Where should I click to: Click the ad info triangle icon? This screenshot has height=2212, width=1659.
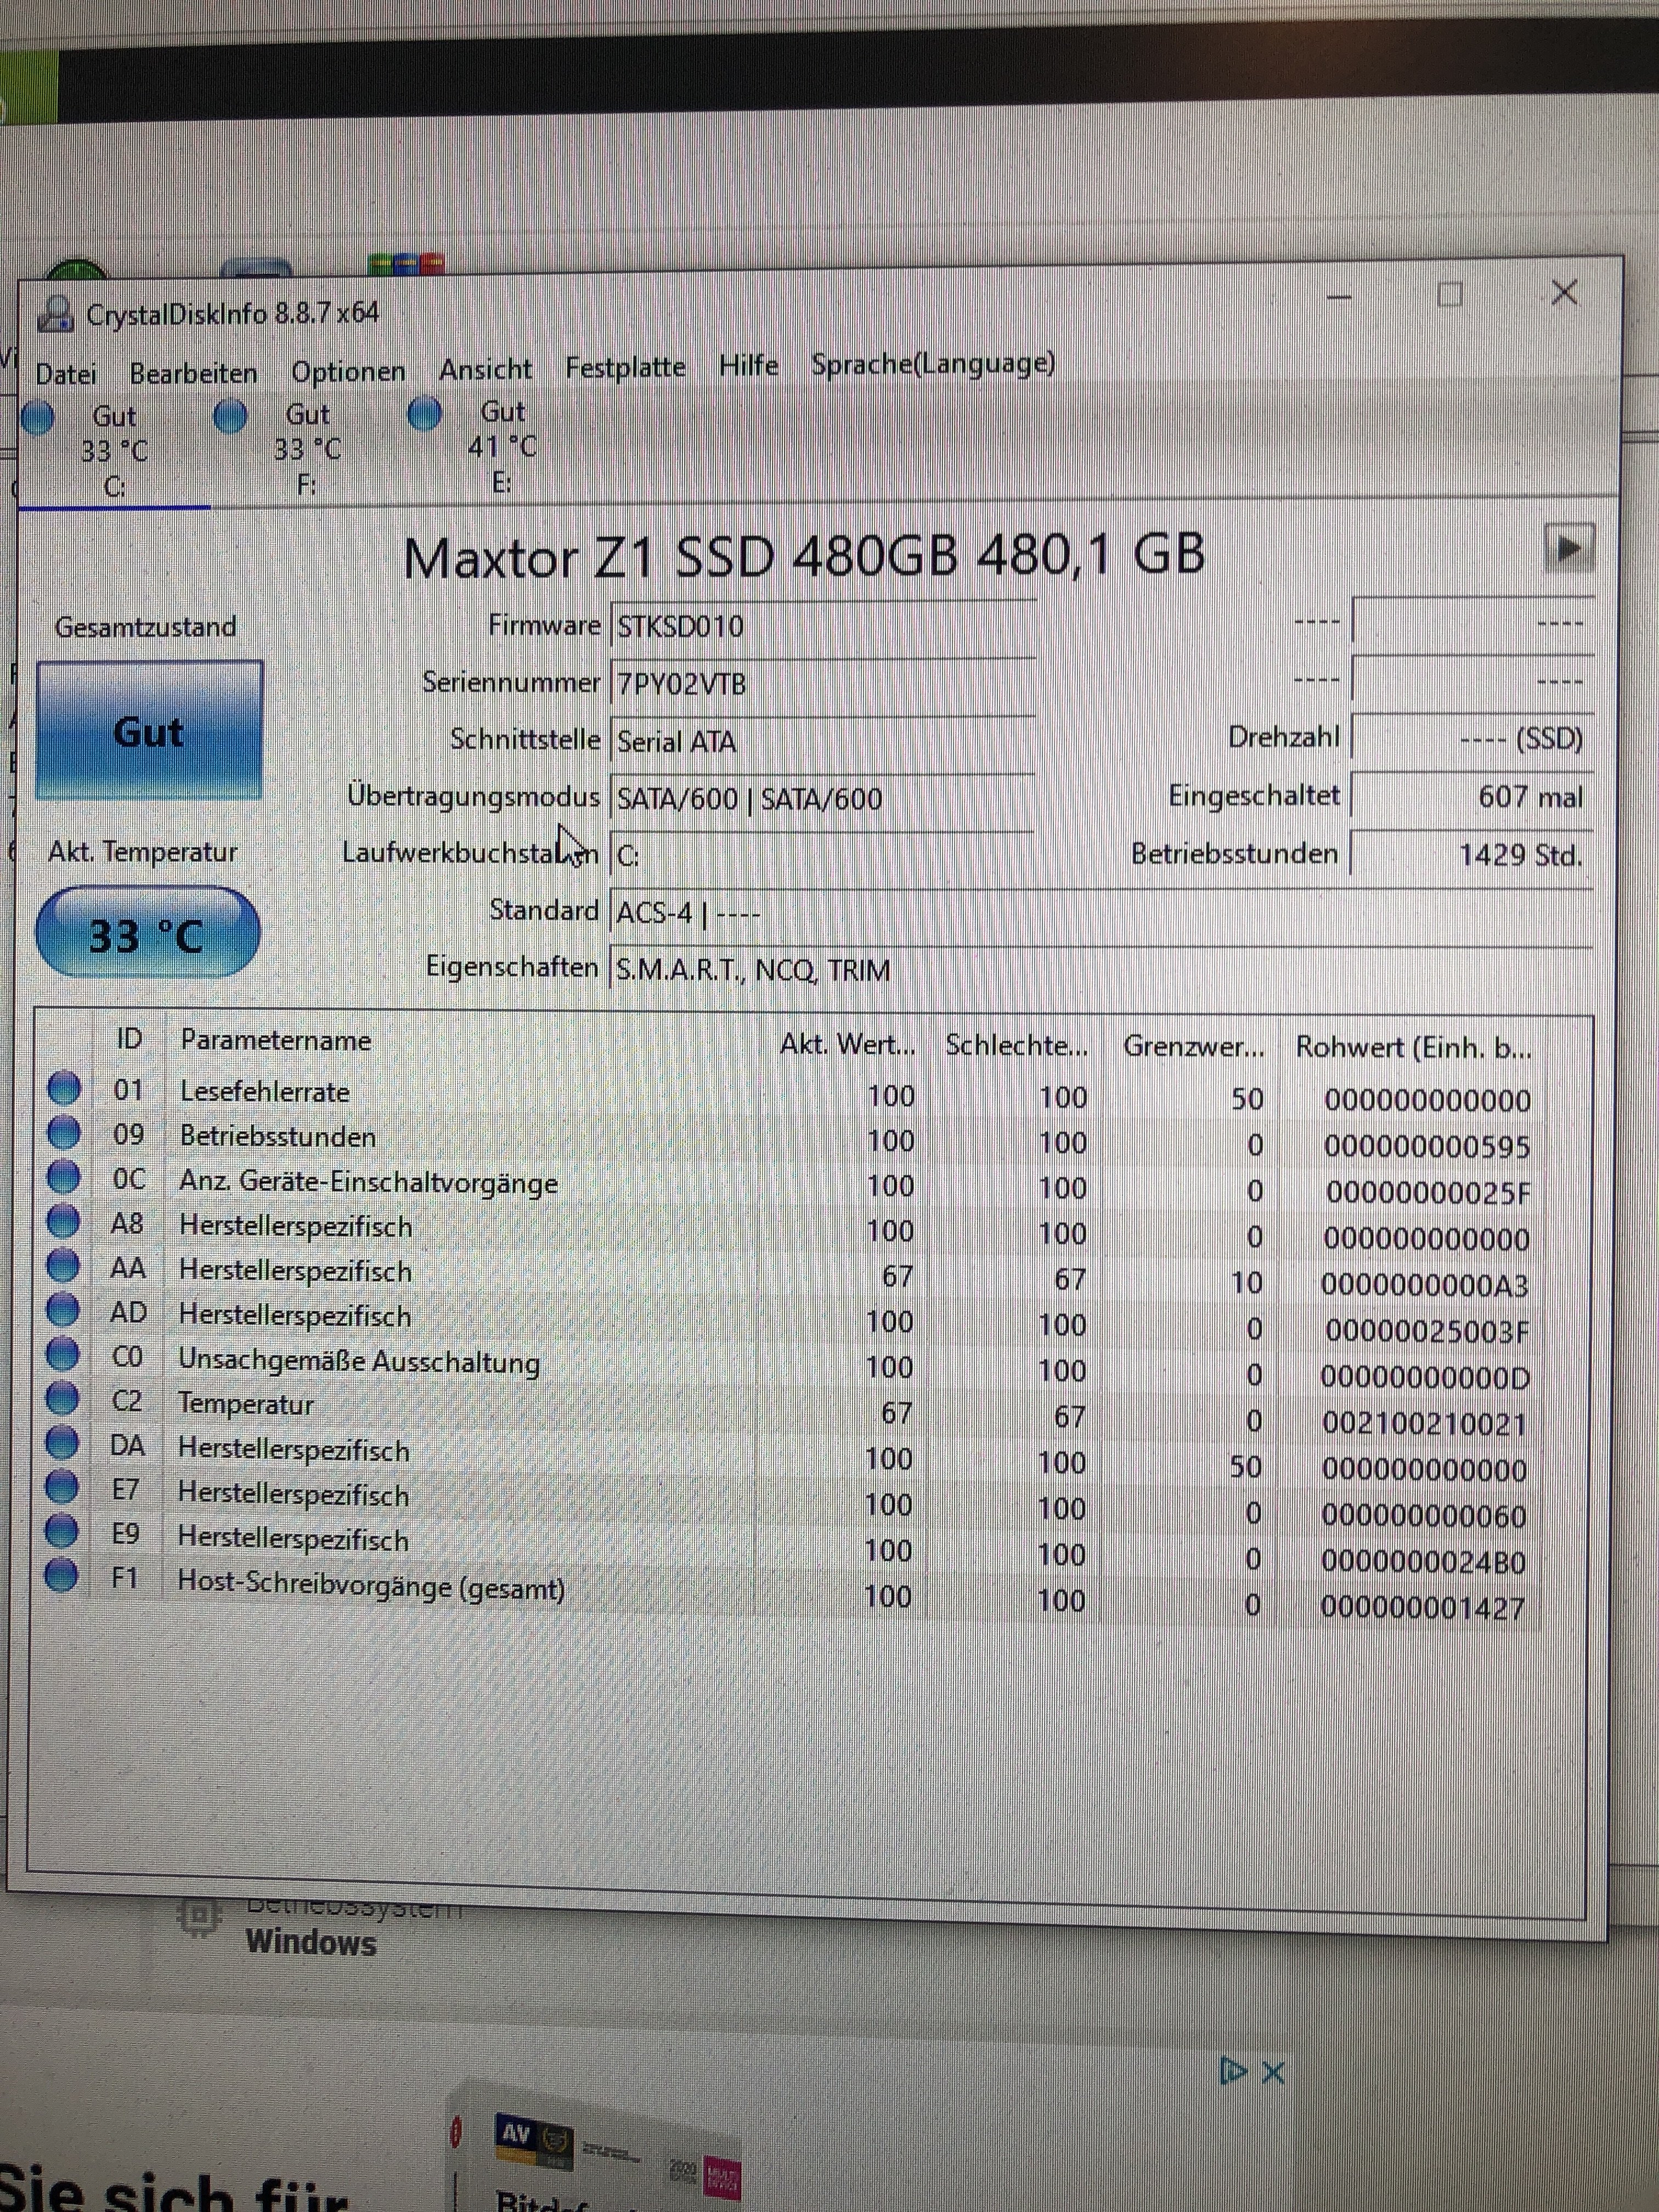1233,2071
